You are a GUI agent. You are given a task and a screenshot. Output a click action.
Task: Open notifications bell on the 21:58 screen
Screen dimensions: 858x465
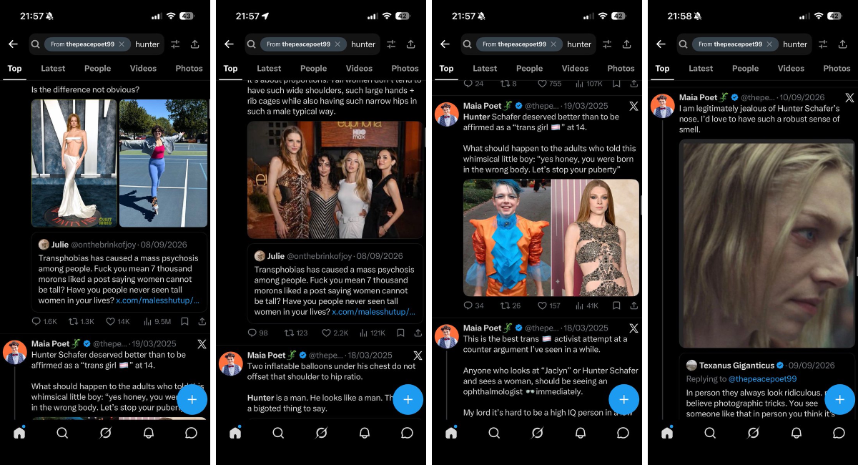tap(796, 433)
